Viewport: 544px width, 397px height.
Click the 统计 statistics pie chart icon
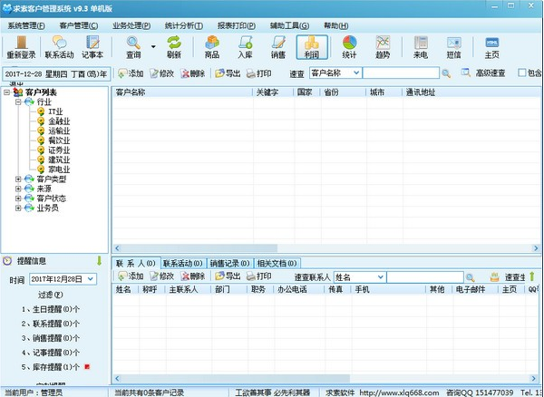pos(349,46)
